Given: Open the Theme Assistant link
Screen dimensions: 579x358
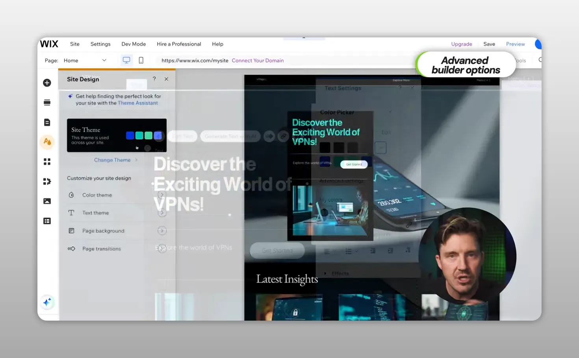Looking at the screenshot, I should coord(138,103).
